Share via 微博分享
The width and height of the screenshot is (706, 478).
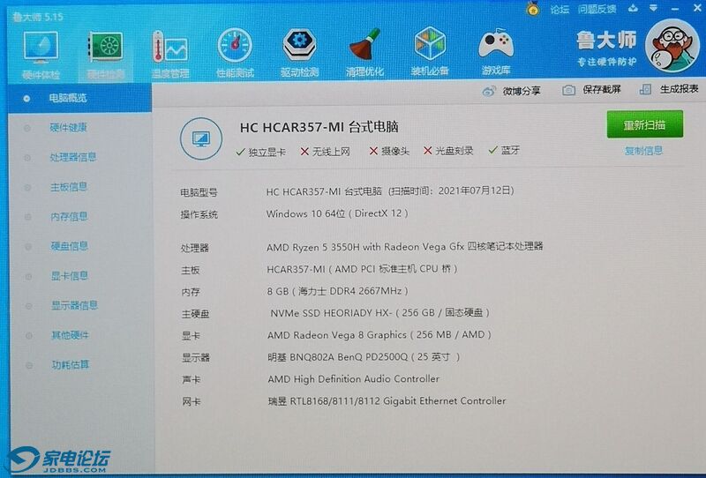tap(511, 91)
